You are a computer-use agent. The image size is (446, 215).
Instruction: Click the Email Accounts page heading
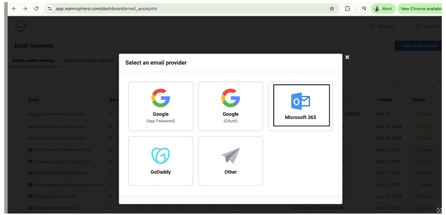coord(34,46)
